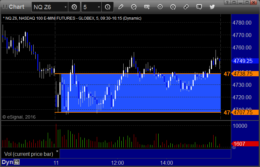Open the symbol settings gear menu
260x167 pixels.
point(74,7)
